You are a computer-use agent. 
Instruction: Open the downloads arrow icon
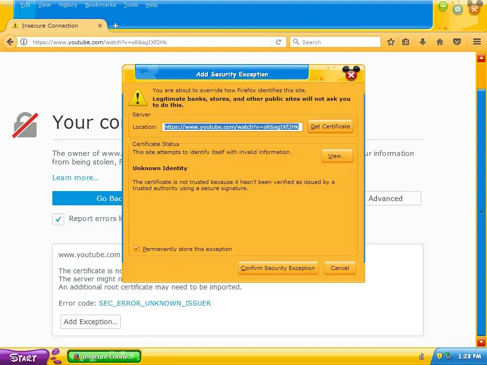[423, 42]
